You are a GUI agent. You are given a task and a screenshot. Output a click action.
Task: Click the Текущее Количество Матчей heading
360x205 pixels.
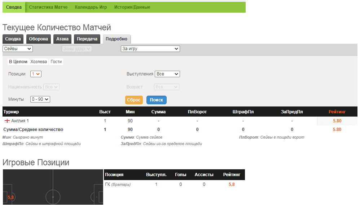pyautogui.click(x=57, y=27)
